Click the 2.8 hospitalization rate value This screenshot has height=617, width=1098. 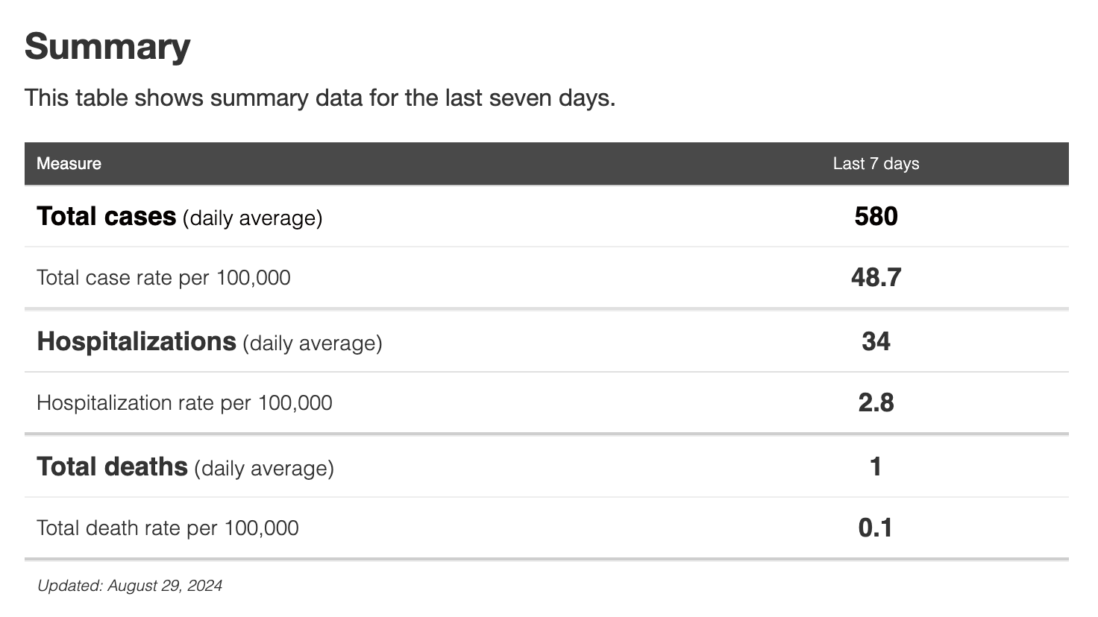click(x=876, y=403)
